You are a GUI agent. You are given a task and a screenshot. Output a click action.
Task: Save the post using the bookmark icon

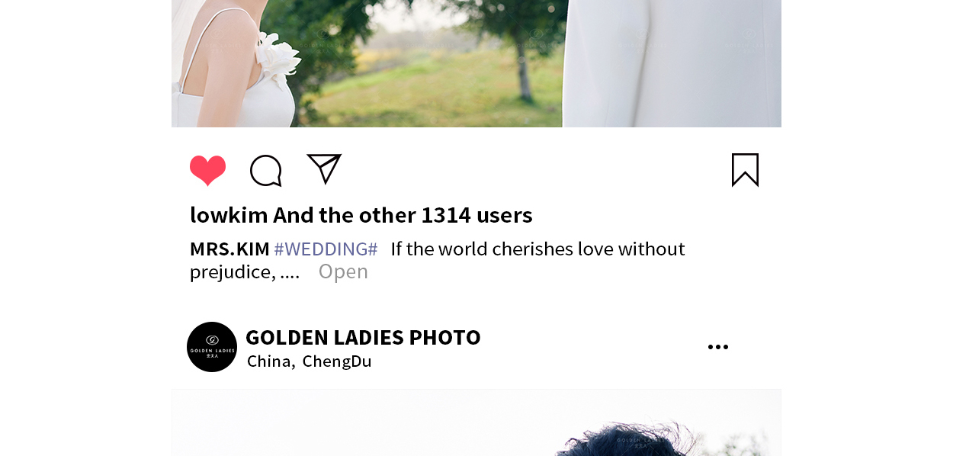[745, 170]
